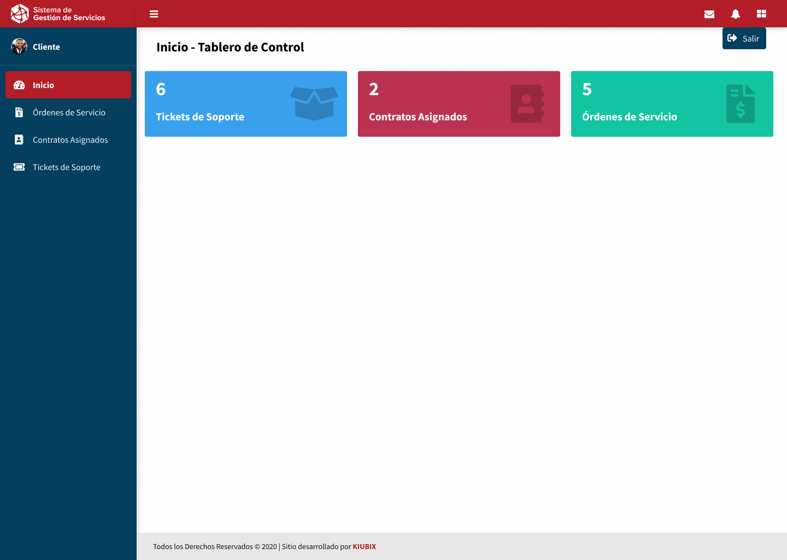Click the sidebar ticket icon
The width and height of the screenshot is (787, 560).
(x=19, y=167)
